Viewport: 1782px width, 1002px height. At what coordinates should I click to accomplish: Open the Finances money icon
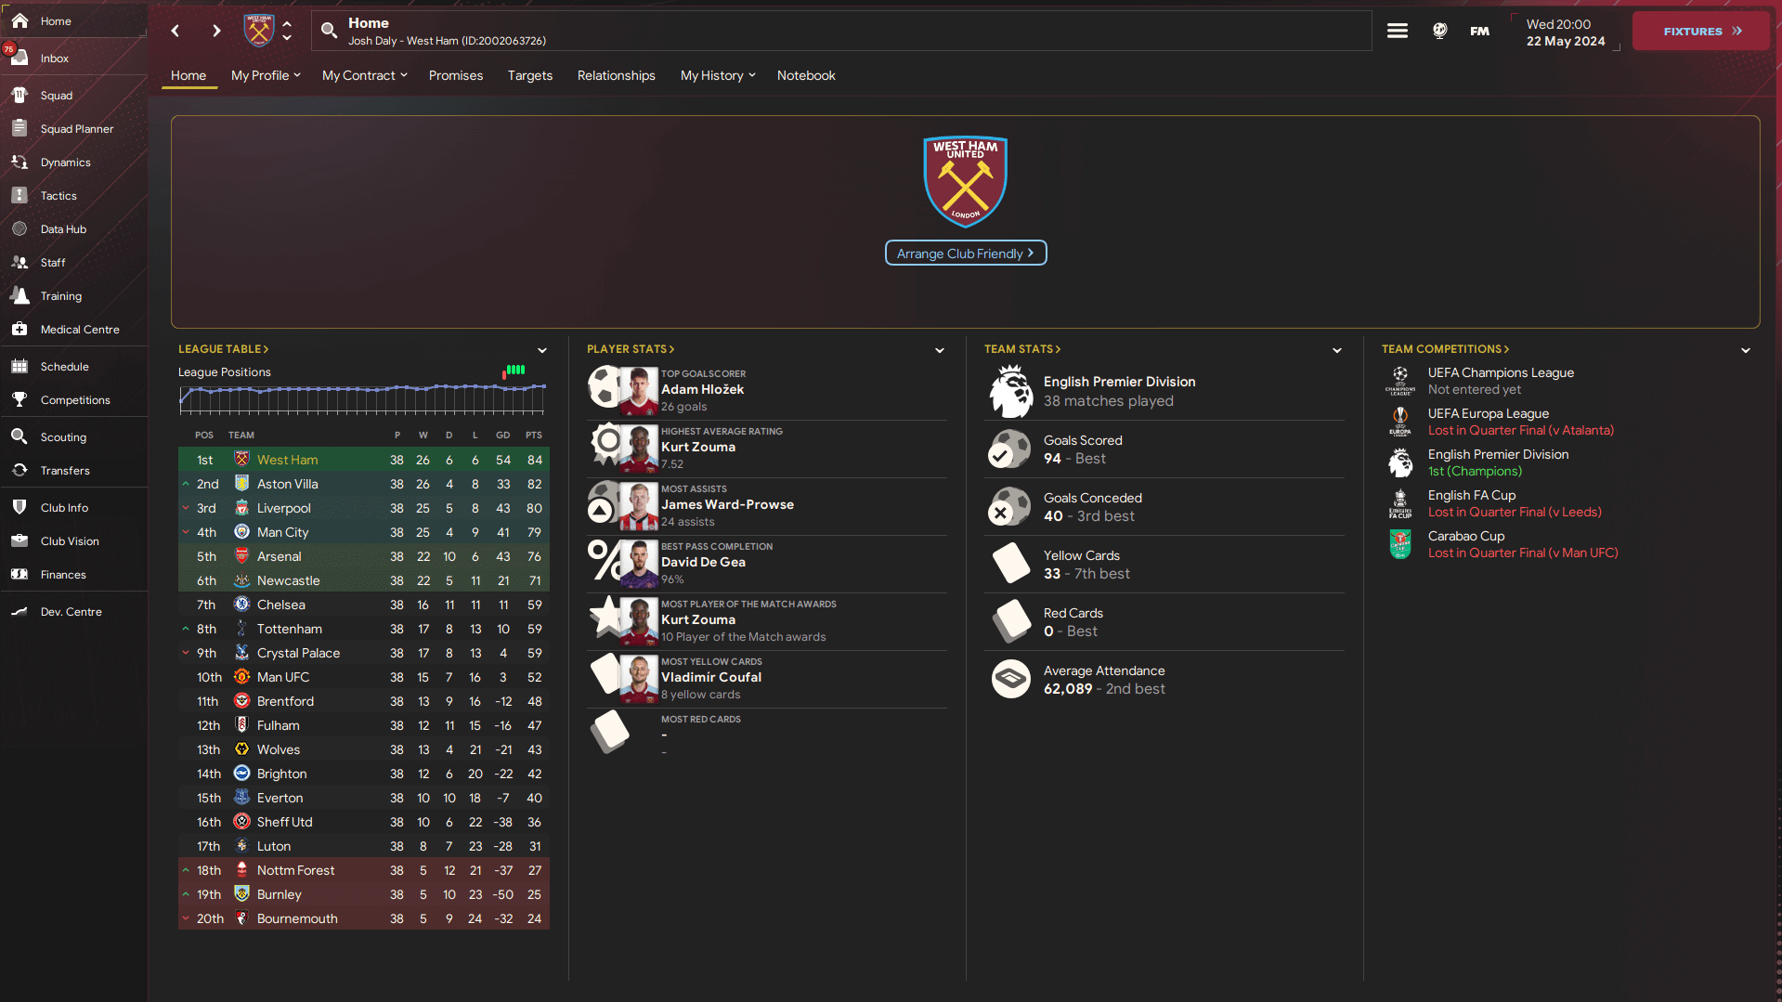pyautogui.click(x=20, y=574)
